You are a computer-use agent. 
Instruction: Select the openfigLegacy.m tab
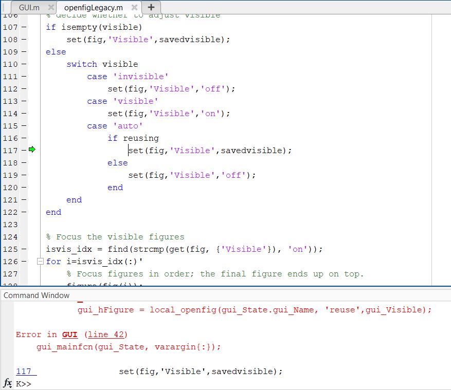[x=93, y=8]
